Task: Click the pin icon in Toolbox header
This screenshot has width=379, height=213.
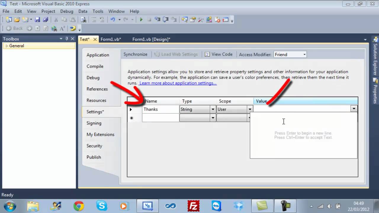Action: pos(67,39)
